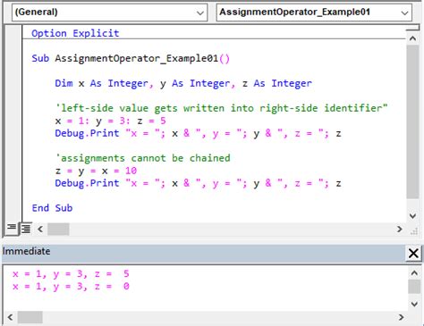Image resolution: width=424 pixels, height=326 pixels.
Task: Click Immediate window horizontal scrollbar thumb
Action: (x=30, y=317)
